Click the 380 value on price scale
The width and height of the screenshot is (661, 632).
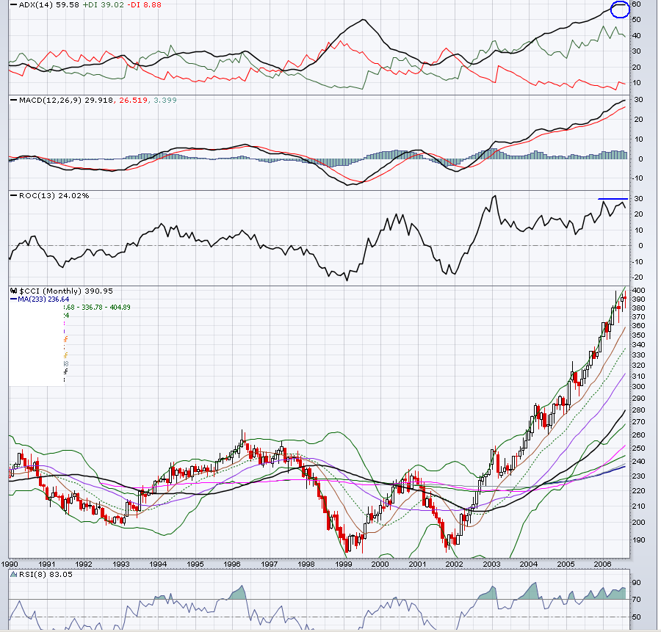[638, 308]
